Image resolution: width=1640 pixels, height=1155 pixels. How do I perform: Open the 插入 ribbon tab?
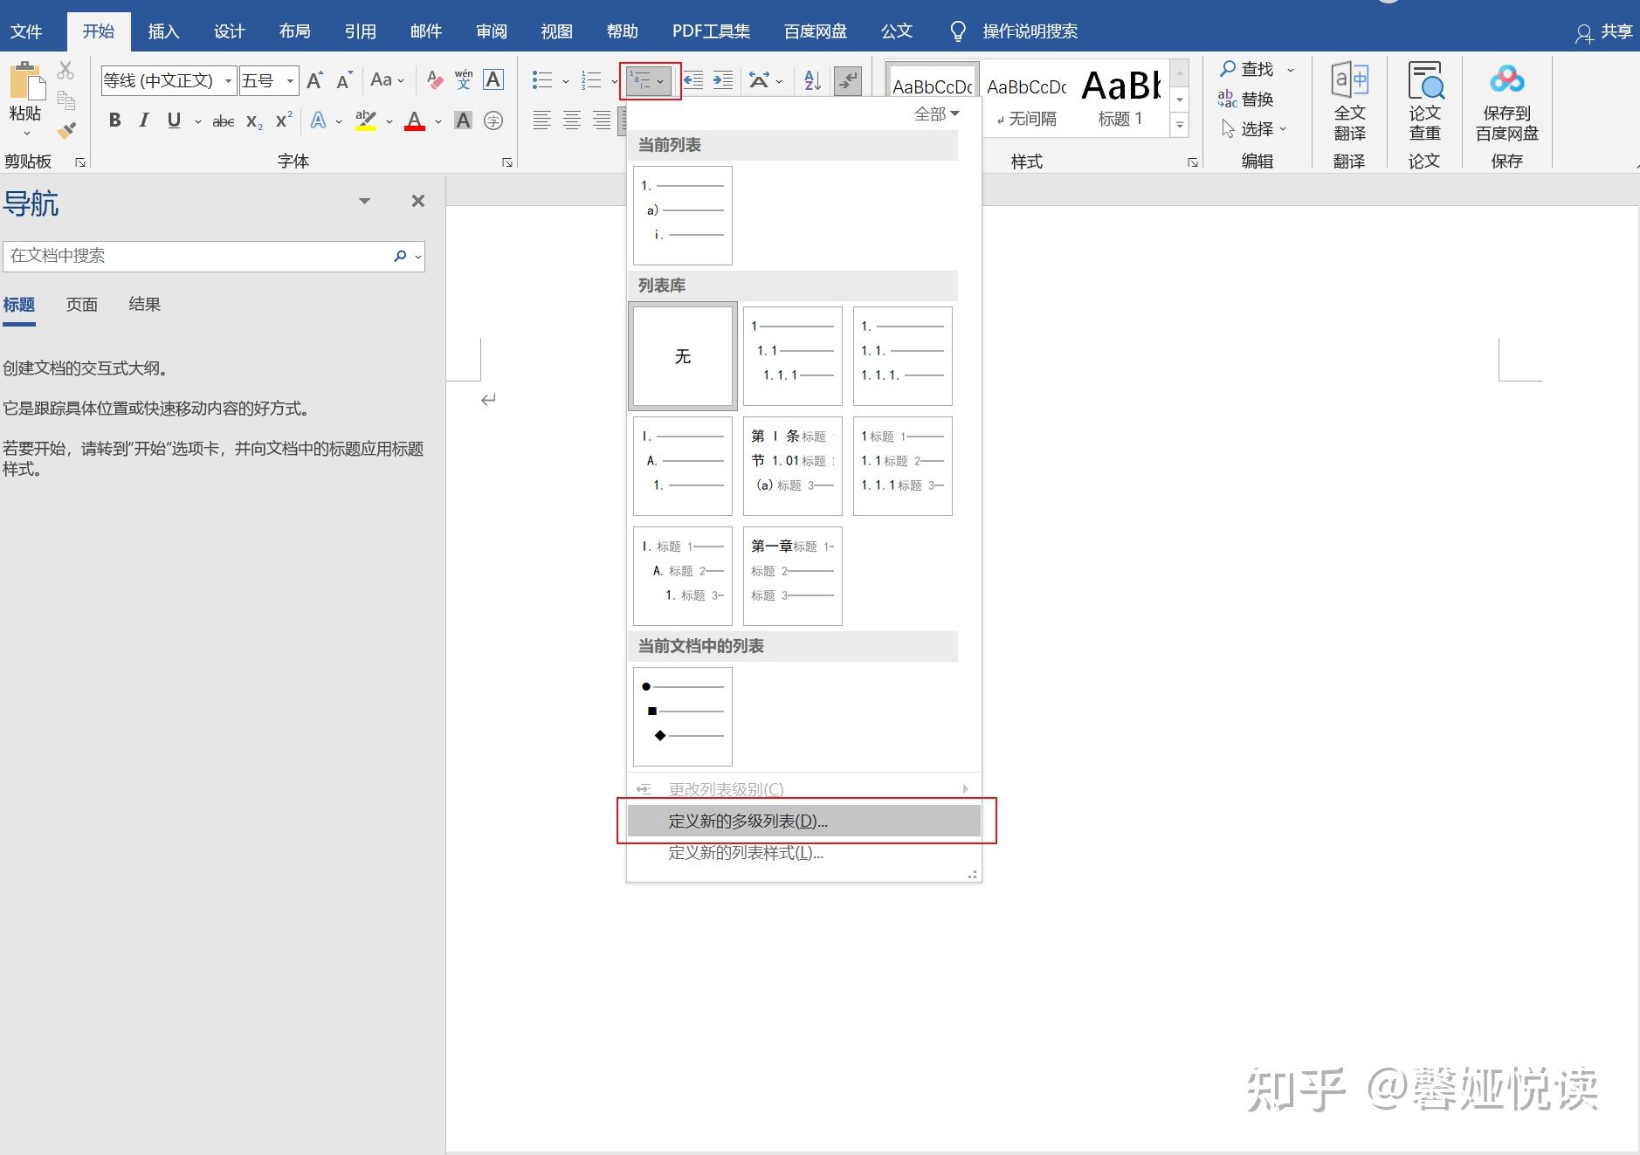coord(163,31)
